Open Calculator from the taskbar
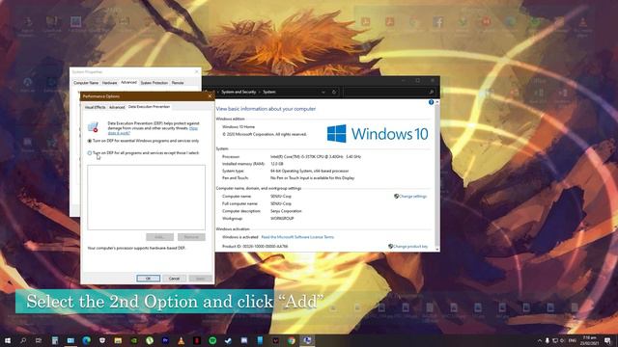This screenshot has width=618, height=347. (55, 340)
